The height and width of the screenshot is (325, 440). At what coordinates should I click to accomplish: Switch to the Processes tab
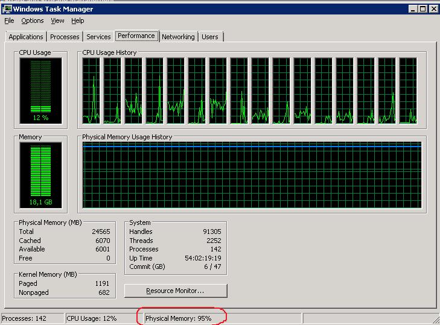click(x=65, y=37)
